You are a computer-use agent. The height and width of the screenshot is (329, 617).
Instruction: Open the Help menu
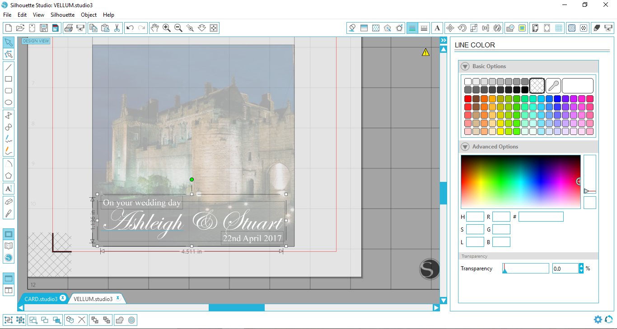[108, 15]
